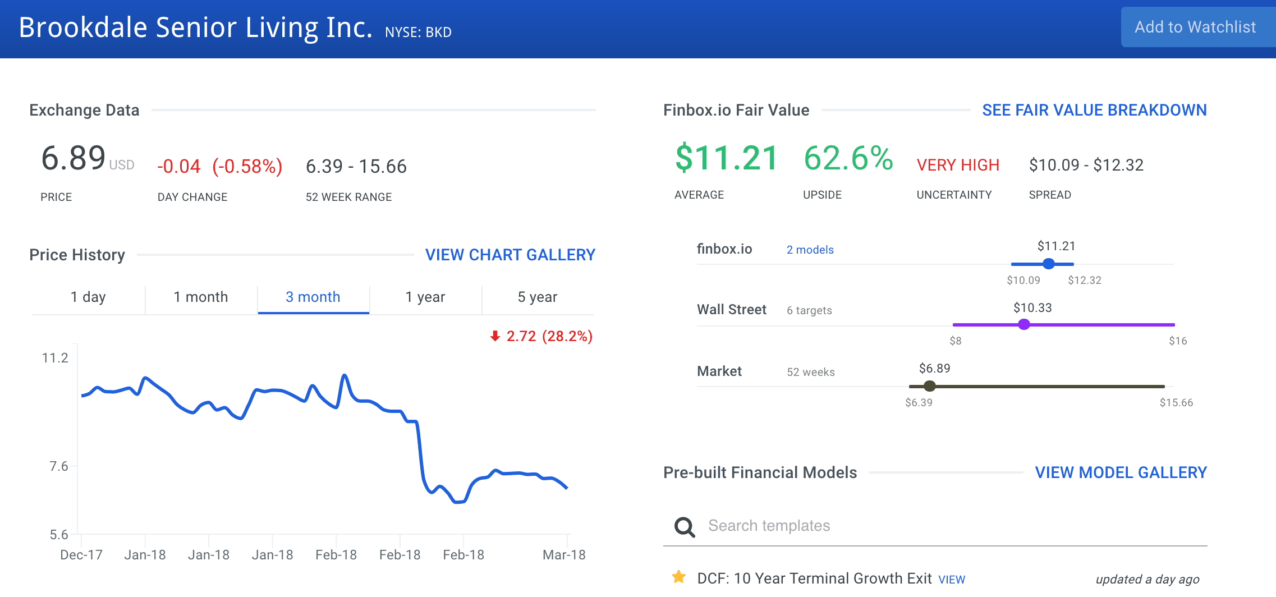Switch to the 1 month tab
The width and height of the screenshot is (1276, 597).
click(x=201, y=297)
